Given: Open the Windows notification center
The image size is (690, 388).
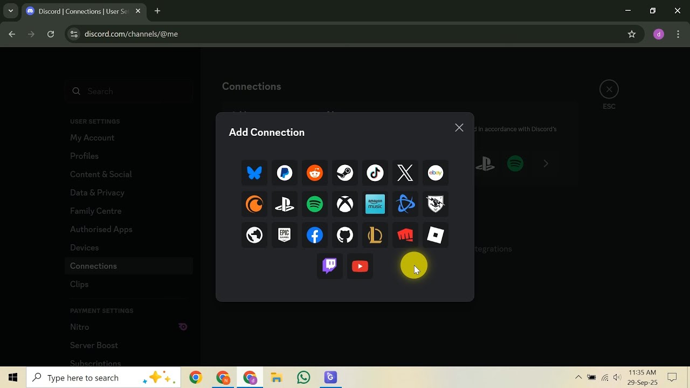Looking at the screenshot, I should 672,377.
